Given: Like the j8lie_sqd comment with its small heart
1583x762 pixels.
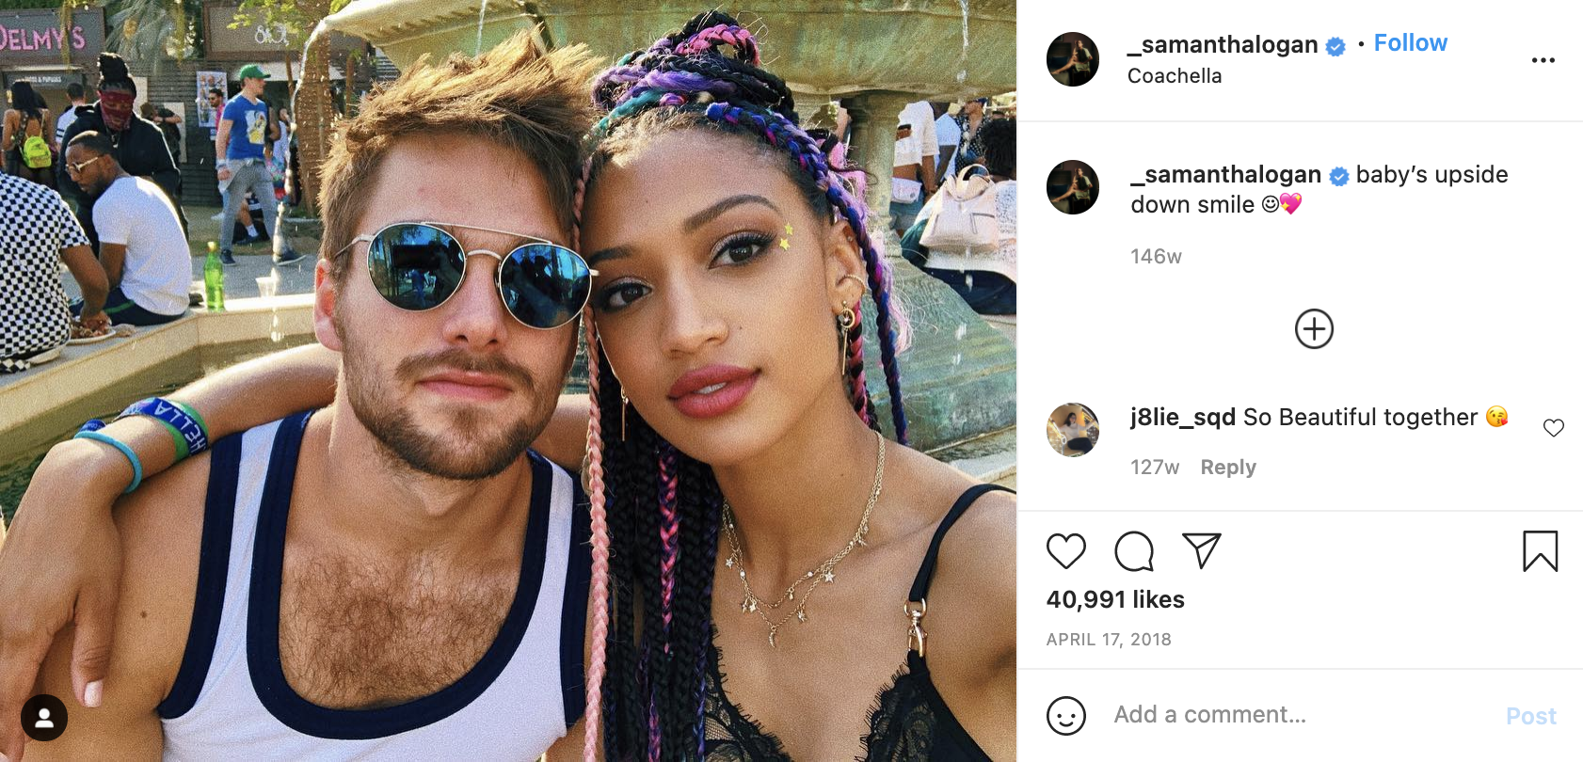Looking at the screenshot, I should point(1554,428).
